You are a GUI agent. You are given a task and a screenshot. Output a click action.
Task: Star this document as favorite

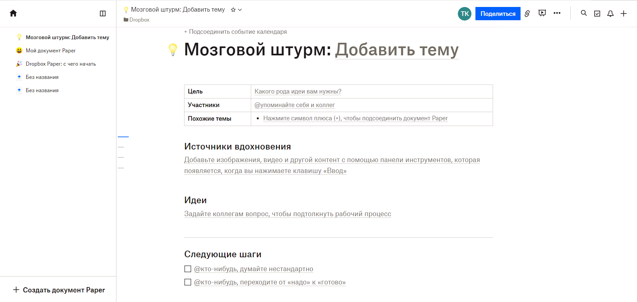[x=233, y=10]
